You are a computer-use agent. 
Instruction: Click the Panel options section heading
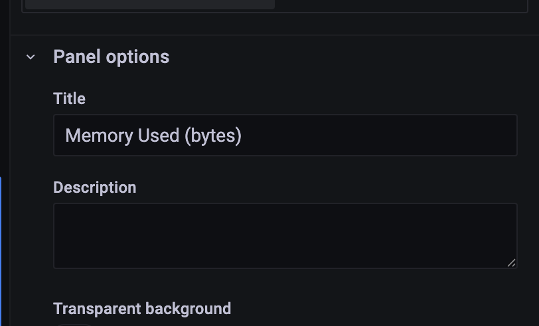111,57
